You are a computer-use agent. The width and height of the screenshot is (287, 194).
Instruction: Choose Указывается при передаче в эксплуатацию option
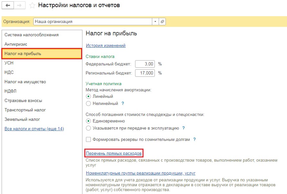89,128
